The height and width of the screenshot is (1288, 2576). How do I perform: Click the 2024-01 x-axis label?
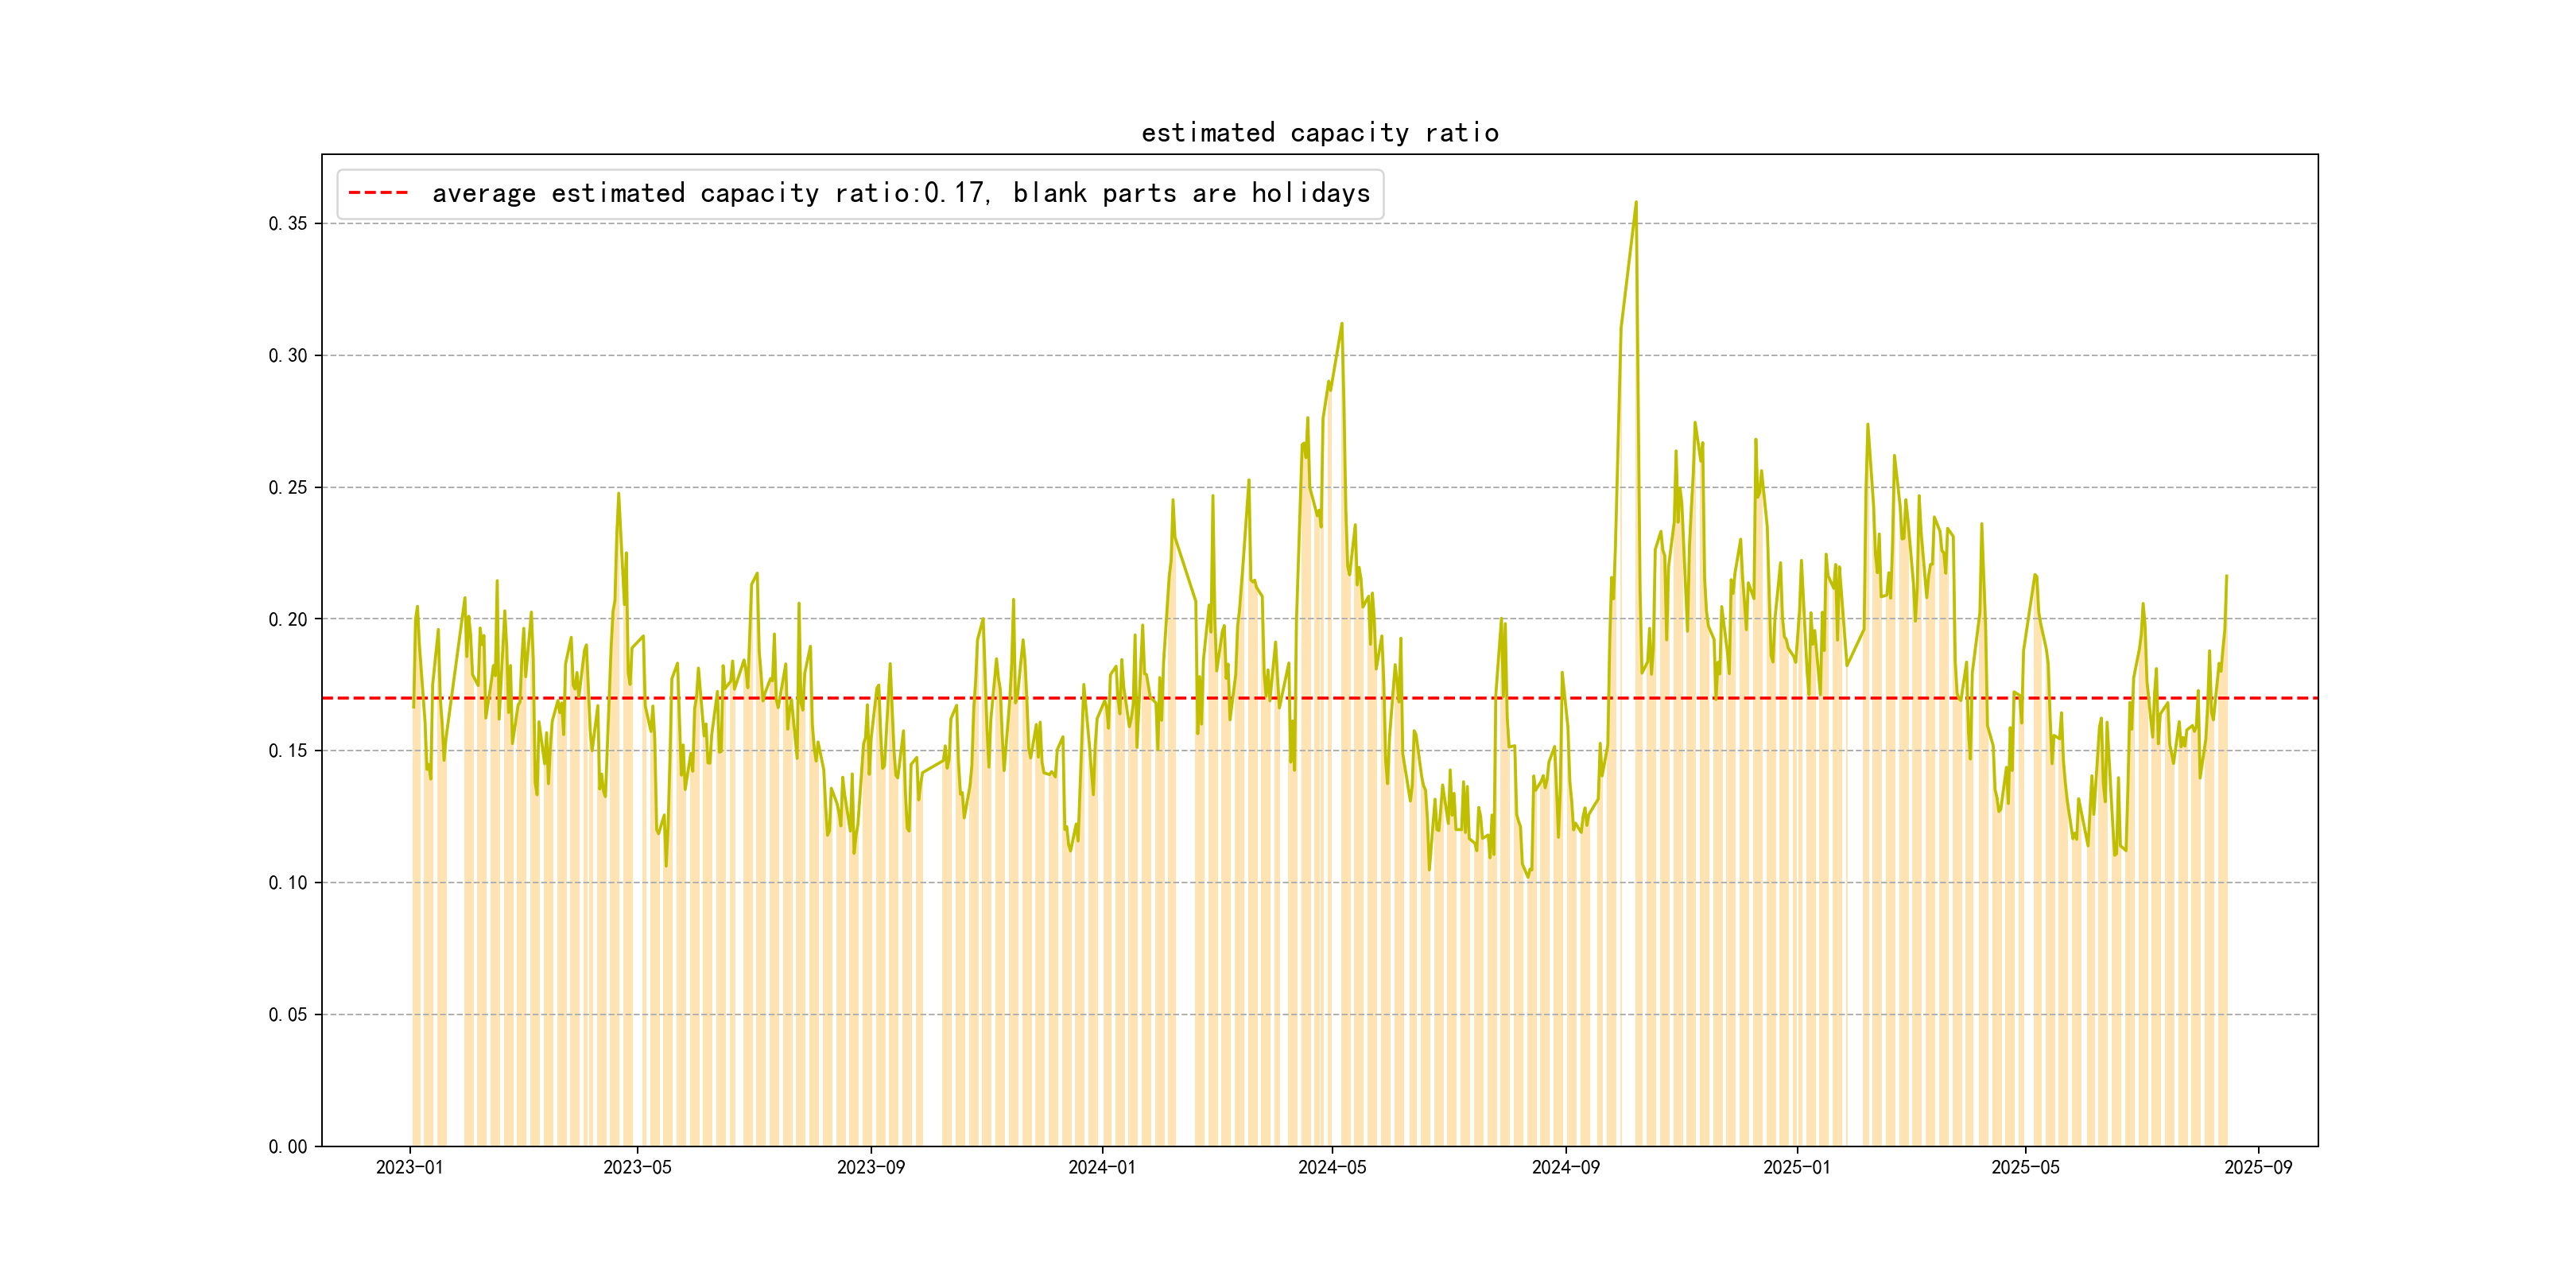click(x=1101, y=1167)
